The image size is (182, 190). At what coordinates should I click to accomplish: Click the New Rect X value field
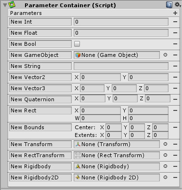coord(100,110)
